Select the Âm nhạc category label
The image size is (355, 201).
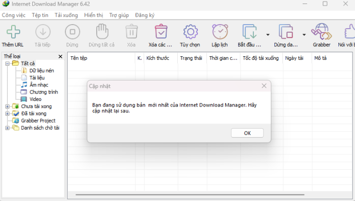39,85
